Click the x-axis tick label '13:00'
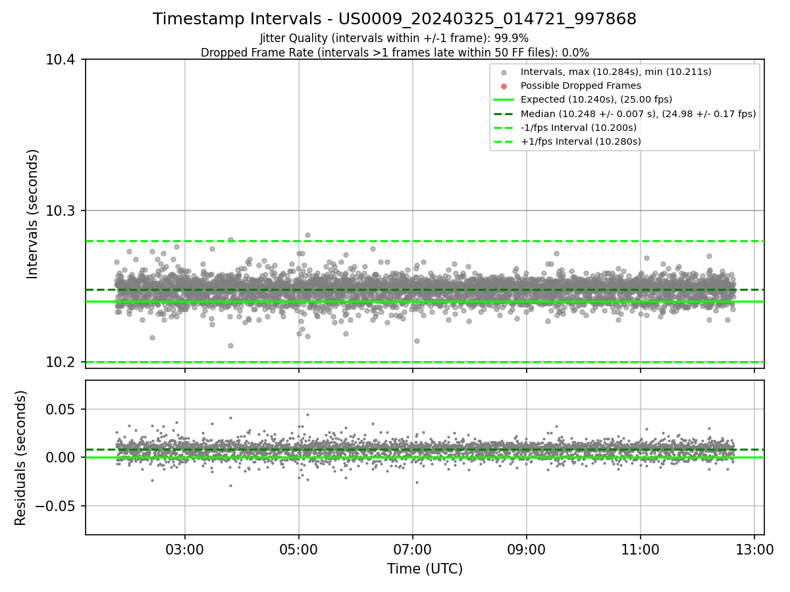This screenshot has width=790, height=592. [x=754, y=549]
